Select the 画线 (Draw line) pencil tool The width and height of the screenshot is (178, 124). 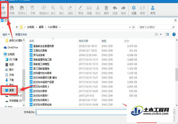click(x=81, y=10)
